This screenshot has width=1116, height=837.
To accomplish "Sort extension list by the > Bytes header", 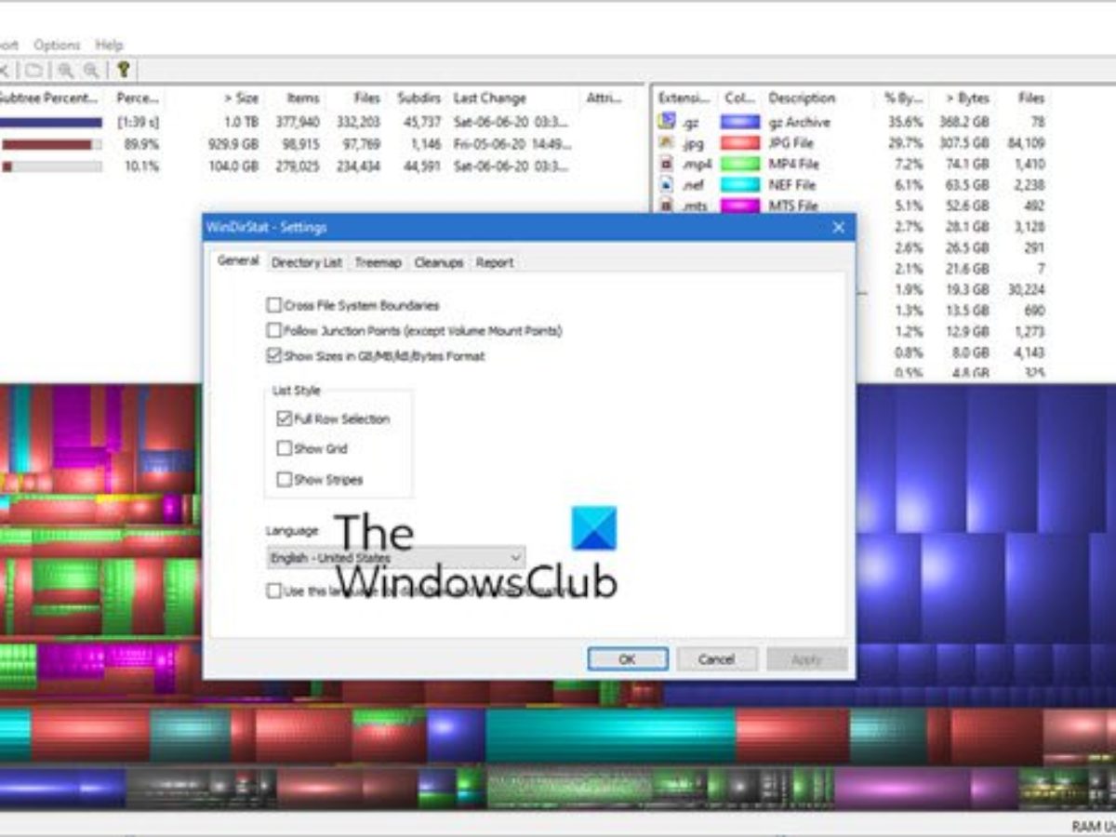I will point(967,98).
